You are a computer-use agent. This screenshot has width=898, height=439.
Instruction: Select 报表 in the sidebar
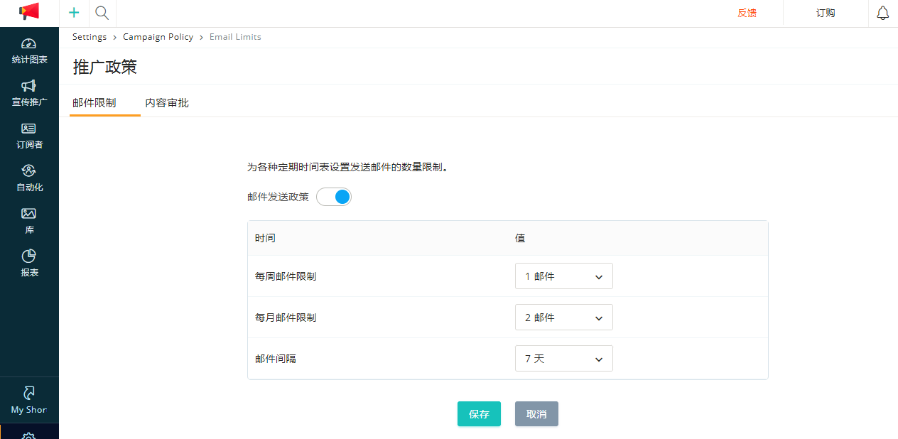pyautogui.click(x=29, y=263)
